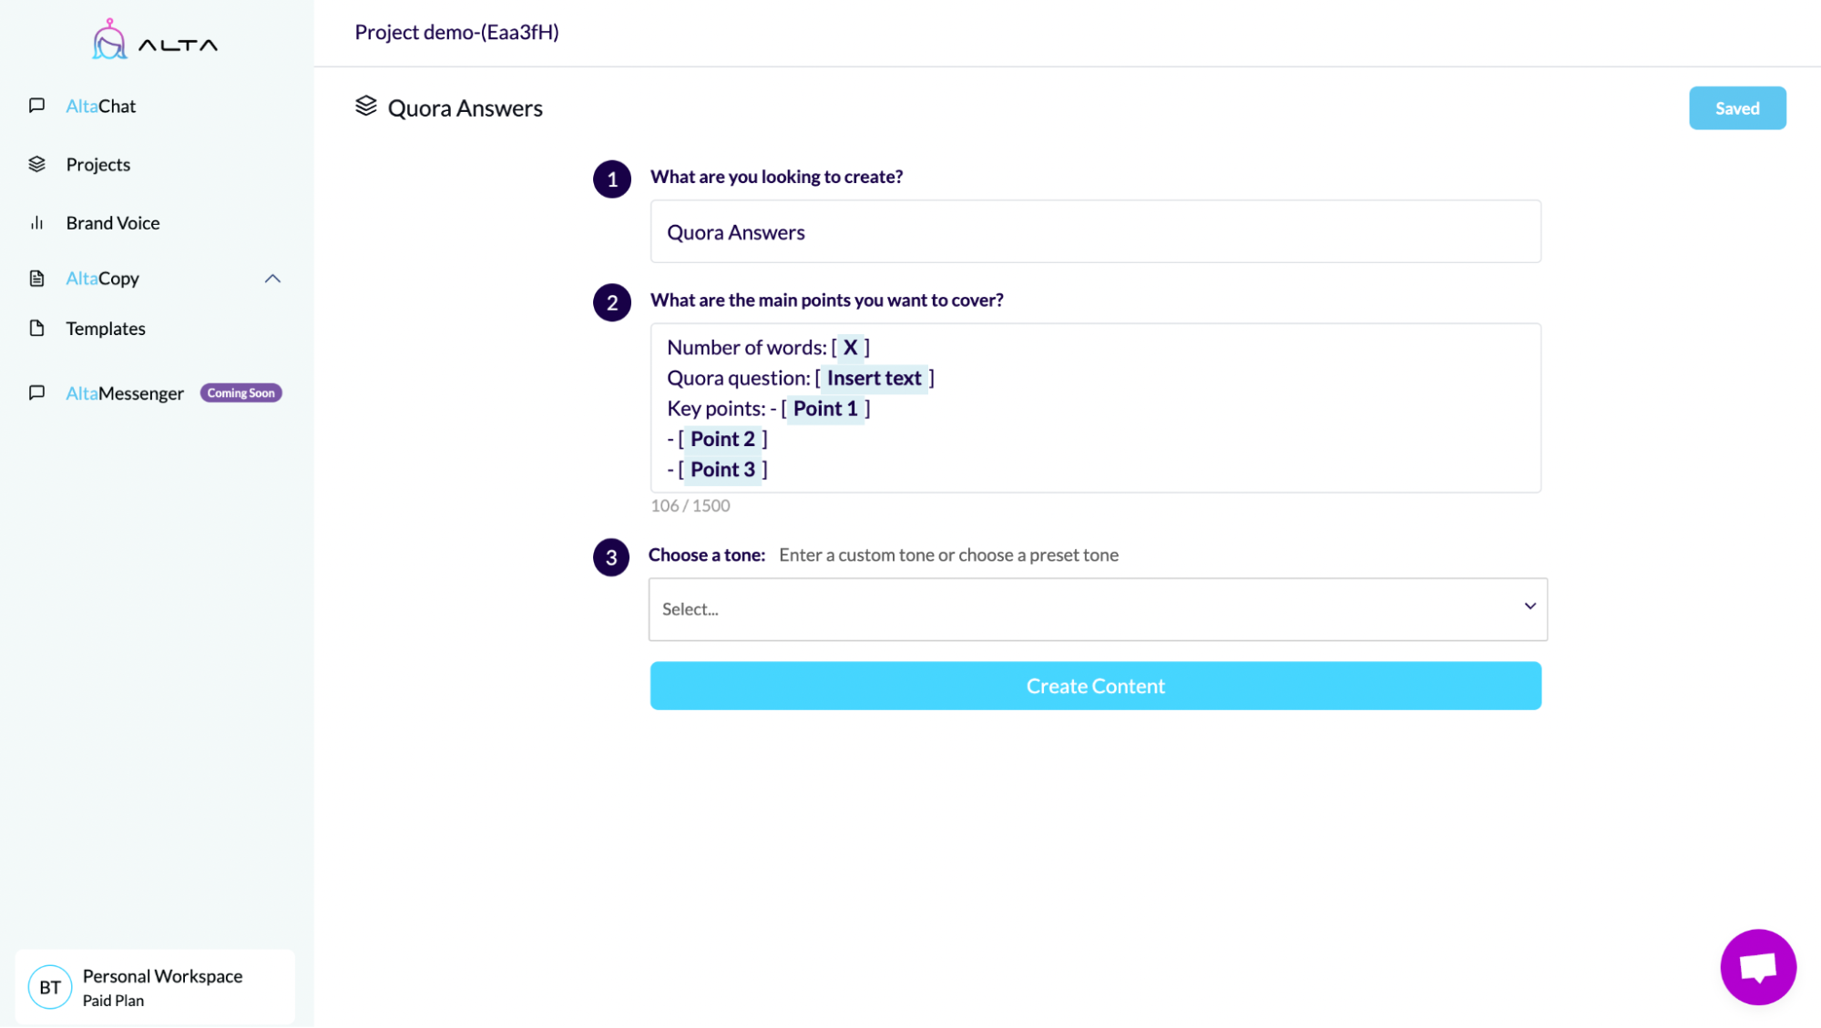The height and width of the screenshot is (1028, 1821).
Task: Click the AltaCopy sidebar icon
Action: point(37,278)
